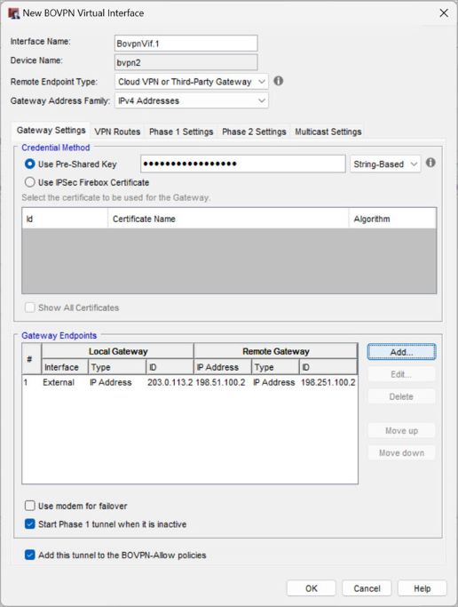Click the Certificate Name column header
Screen dimensions: 458x607
tap(228, 220)
